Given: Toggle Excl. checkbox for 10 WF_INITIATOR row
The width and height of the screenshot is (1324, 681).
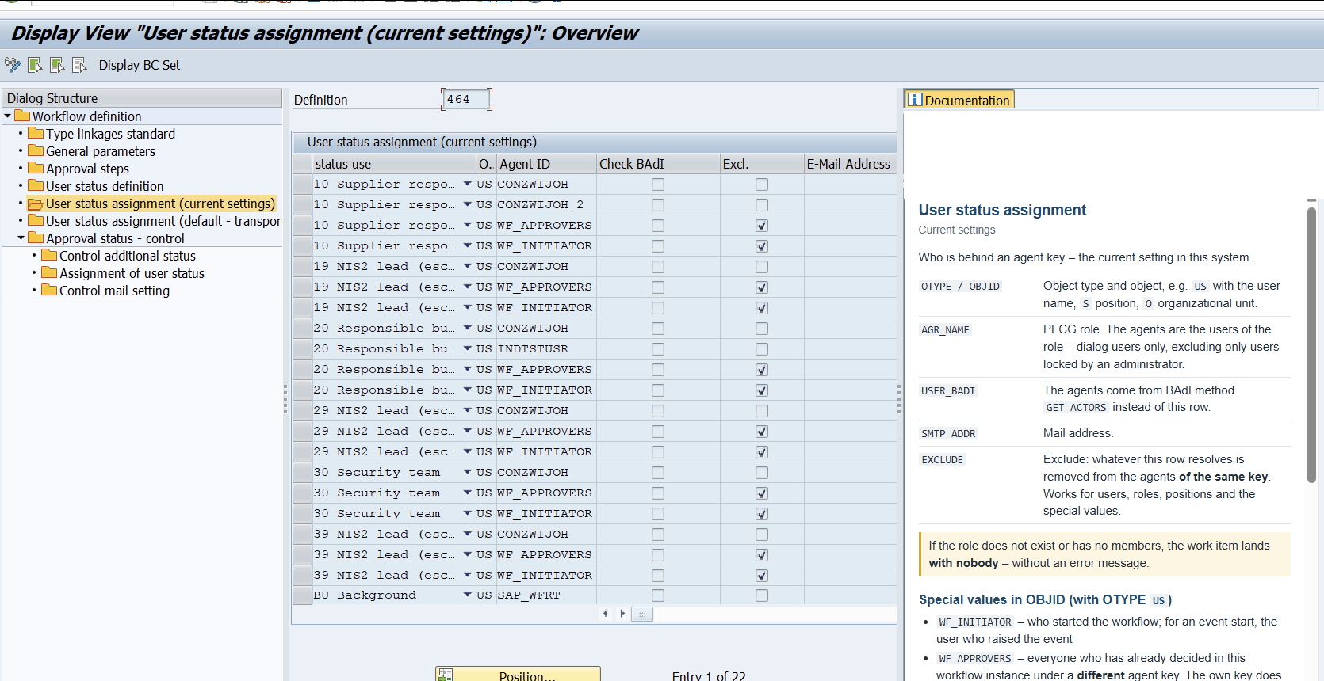Looking at the screenshot, I should 762,246.
